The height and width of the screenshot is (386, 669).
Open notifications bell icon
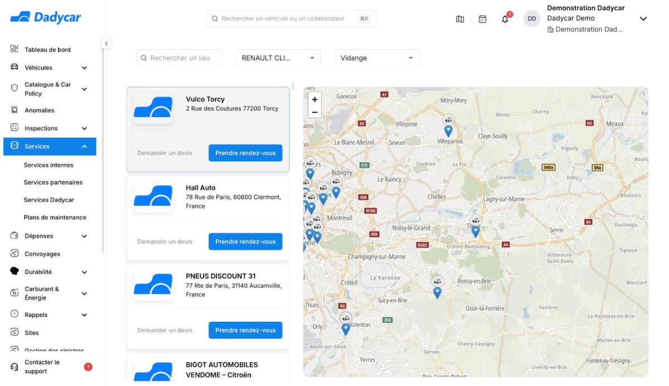pyautogui.click(x=505, y=19)
